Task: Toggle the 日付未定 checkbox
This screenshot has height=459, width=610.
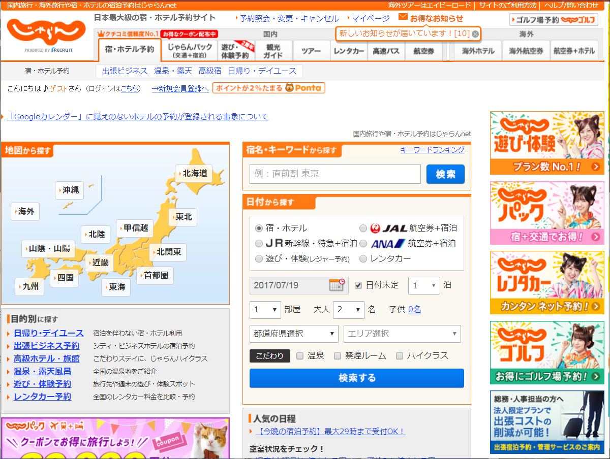Action: coord(358,285)
